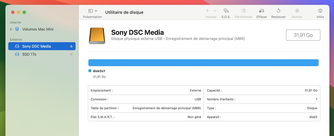Close the Disk Utility window red button

pyautogui.click(x=13, y=12)
